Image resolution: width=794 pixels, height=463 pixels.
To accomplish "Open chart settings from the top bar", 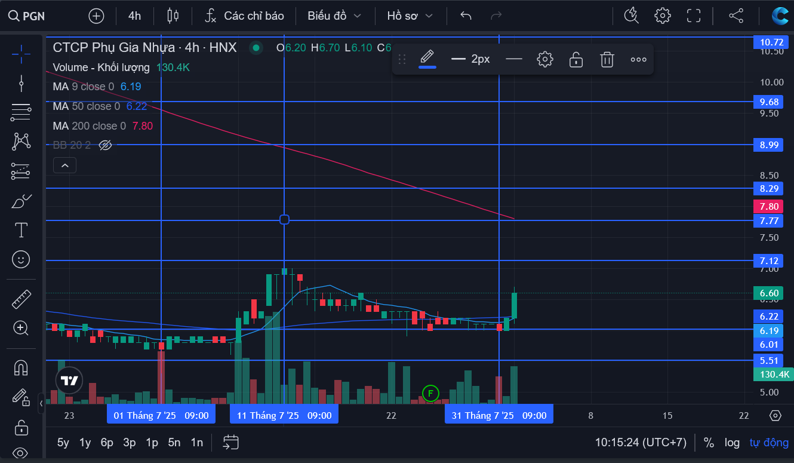I will tap(663, 16).
